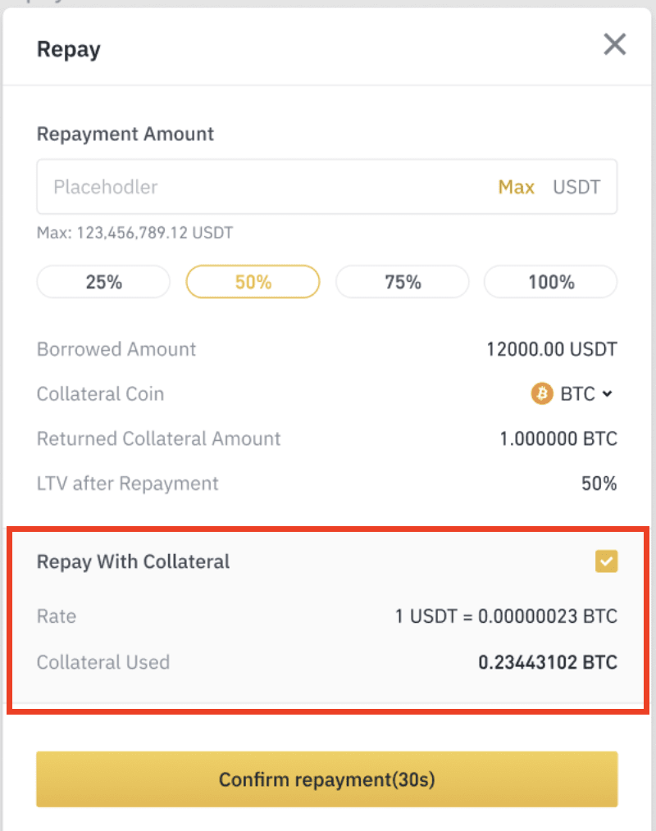
Task: Click the Borrowed Amount value 12000.00 USDT
Action: pyautogui.click(x=552, y=349)
